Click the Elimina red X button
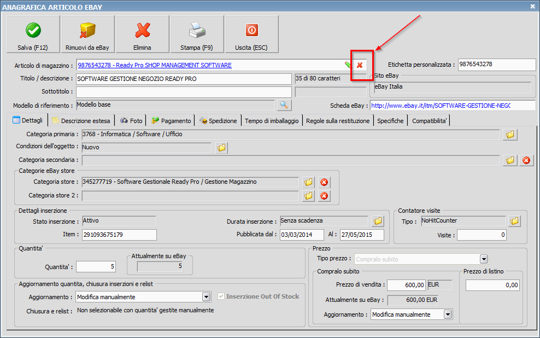Image resolution: width=540 pixels, height=338 pixels. [142, 34]
